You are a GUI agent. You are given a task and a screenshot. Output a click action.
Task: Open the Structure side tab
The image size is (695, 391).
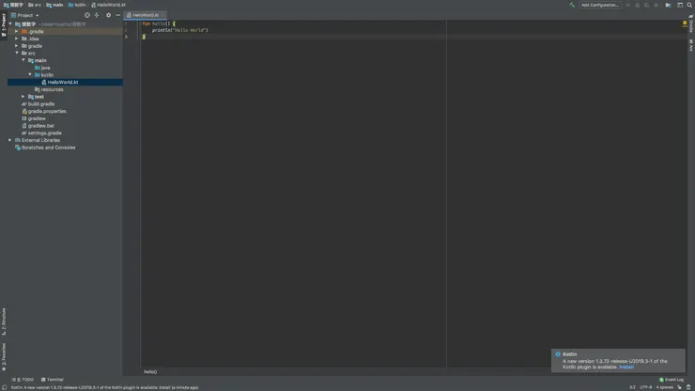4,321
